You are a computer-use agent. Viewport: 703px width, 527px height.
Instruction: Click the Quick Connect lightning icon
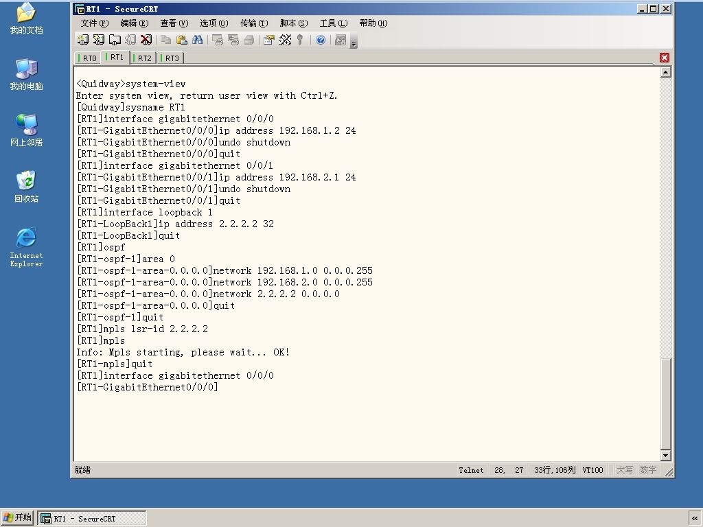coord(99,40)
